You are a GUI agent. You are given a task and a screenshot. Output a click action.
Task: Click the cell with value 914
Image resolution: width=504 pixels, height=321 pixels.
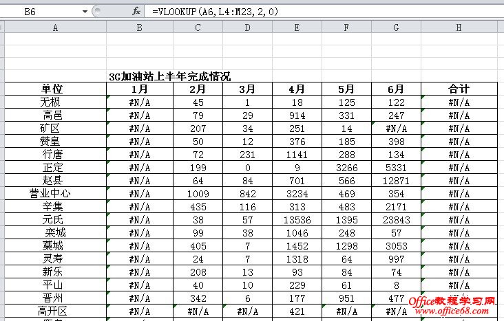(x=297, y=115)
